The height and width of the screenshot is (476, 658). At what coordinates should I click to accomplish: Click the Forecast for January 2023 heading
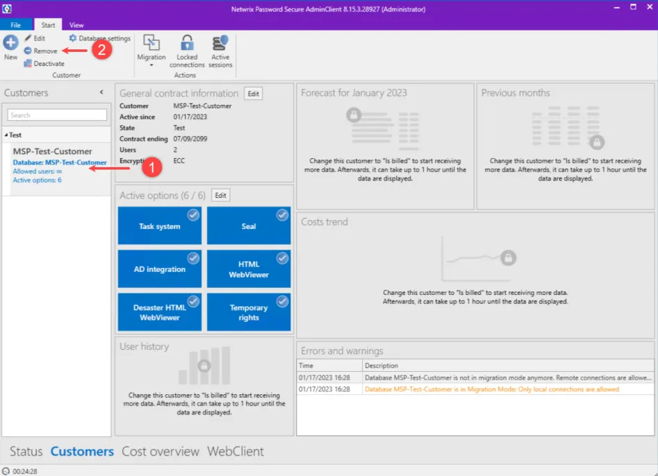[354, 92]
